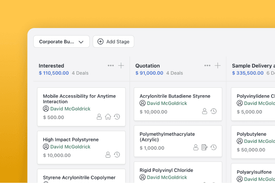Open the Mobile Accessibility for Anytime Interaction deal
Screen dimensions: 275x183
tap(80, 99)
